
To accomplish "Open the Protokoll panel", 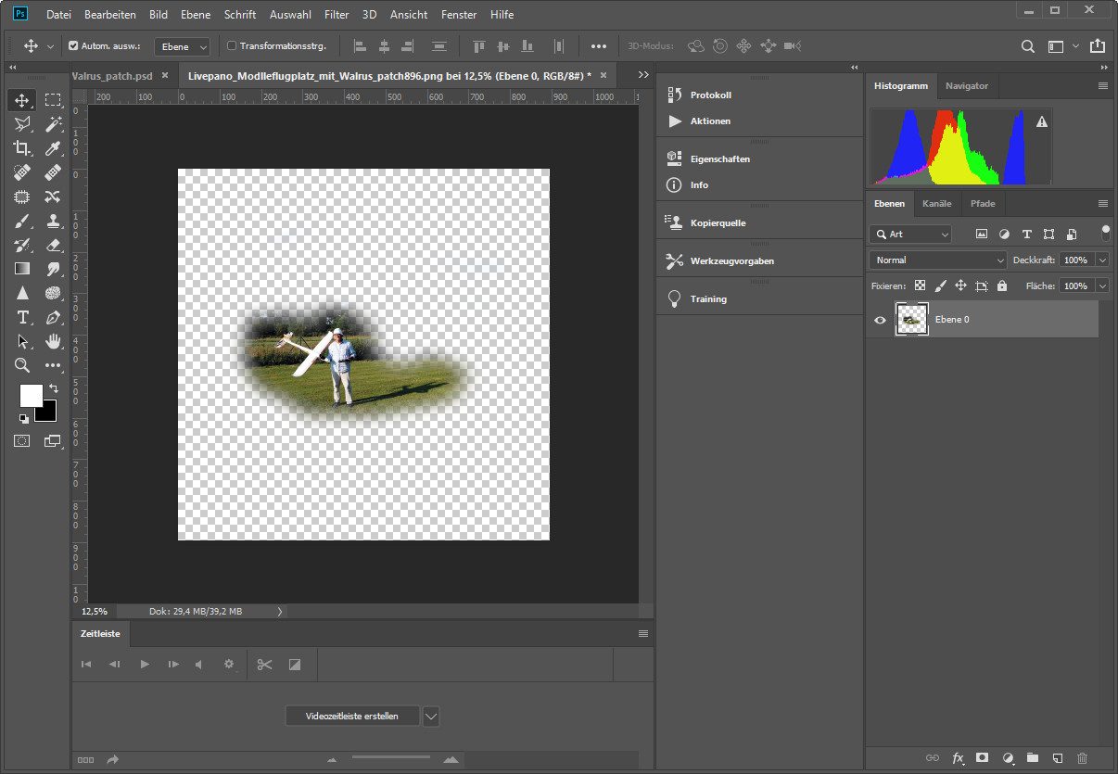I will 710,95.
